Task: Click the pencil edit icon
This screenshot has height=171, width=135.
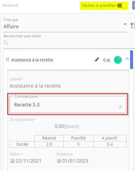Action: [97, 60]
